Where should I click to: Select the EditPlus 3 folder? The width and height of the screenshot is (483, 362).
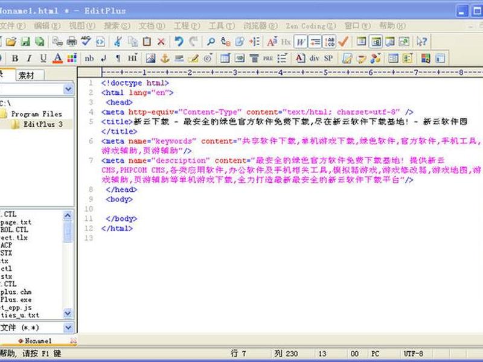(43, 124)
